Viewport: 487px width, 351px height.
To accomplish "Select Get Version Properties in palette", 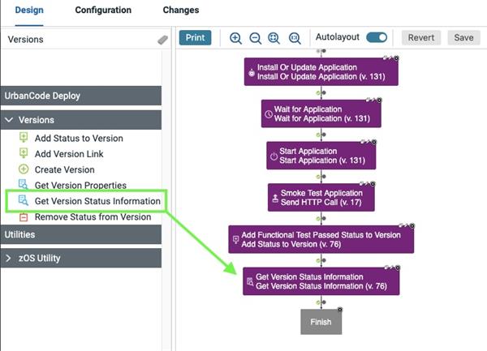I will [x=80, y=185].
